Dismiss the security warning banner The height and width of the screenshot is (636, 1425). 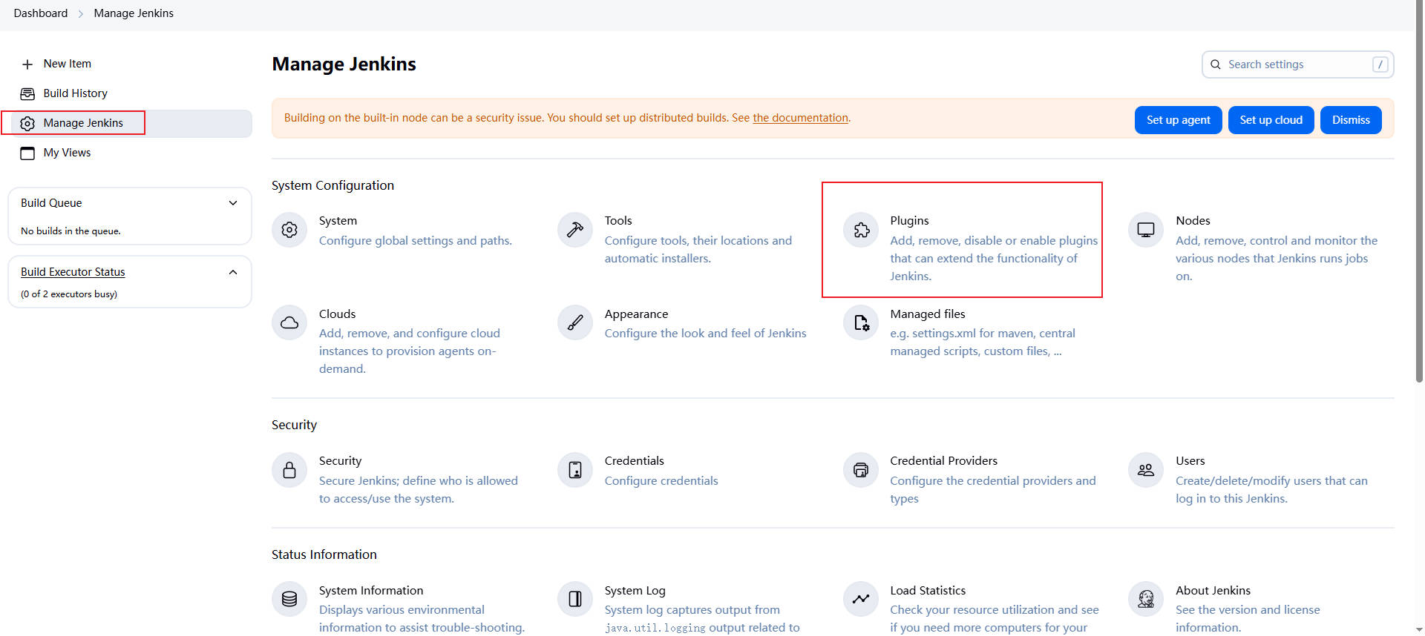click(1350, 120)
